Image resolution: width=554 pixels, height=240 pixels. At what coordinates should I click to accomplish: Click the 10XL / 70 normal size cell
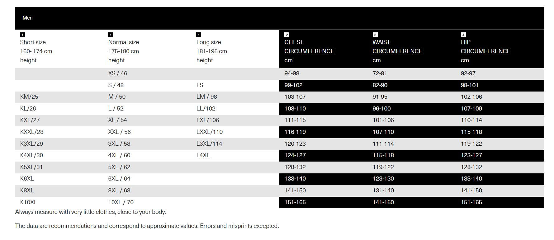pos(121,202)
